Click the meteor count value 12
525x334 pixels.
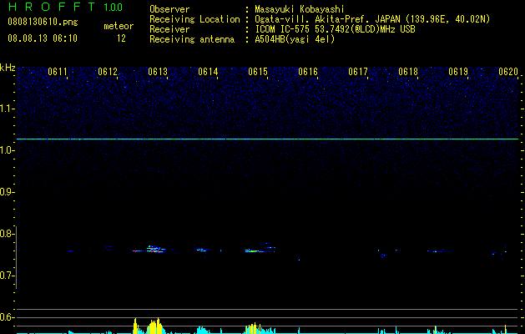coord(121,38)
